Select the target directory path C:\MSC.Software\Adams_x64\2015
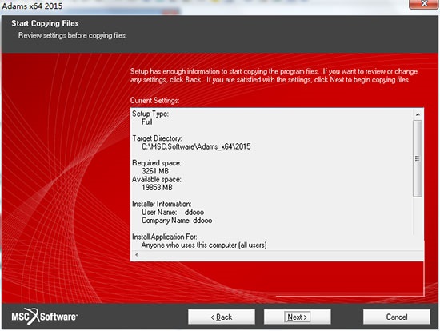 click(x=196, y=146)
